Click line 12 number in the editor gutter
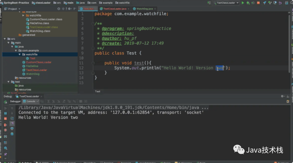 coord(81,68)
